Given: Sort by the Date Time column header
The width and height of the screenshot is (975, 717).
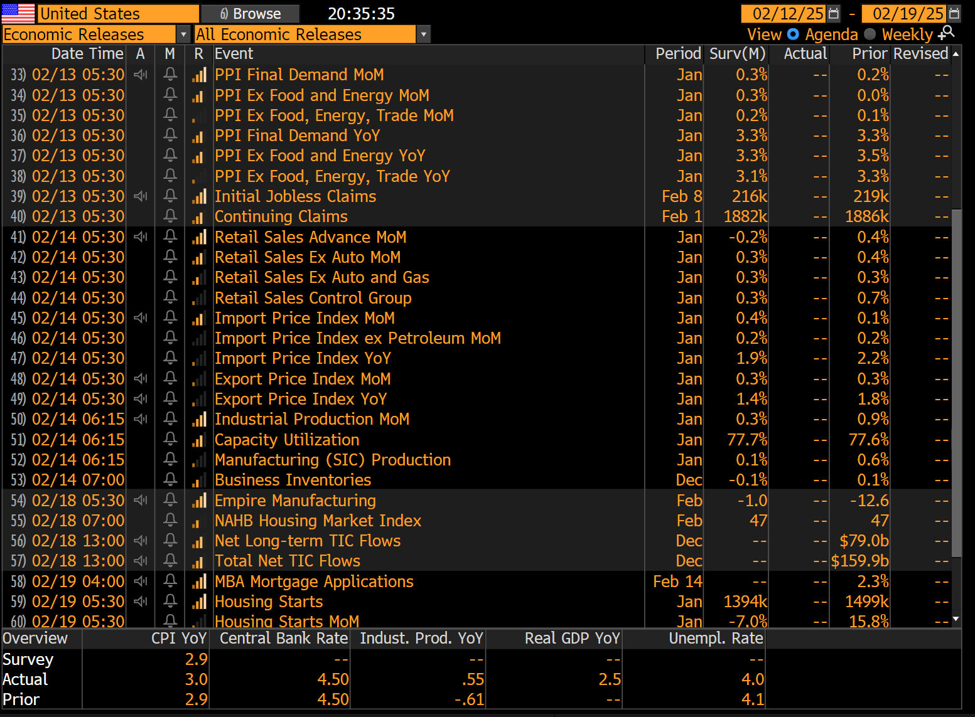Looking at the screenshot, I should click(87, 54).
